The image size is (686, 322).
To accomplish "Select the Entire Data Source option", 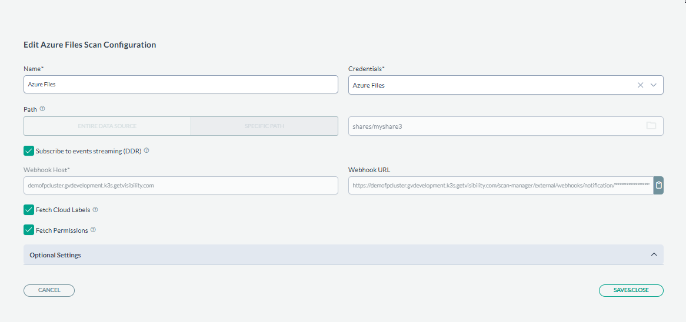I will 107,126.
